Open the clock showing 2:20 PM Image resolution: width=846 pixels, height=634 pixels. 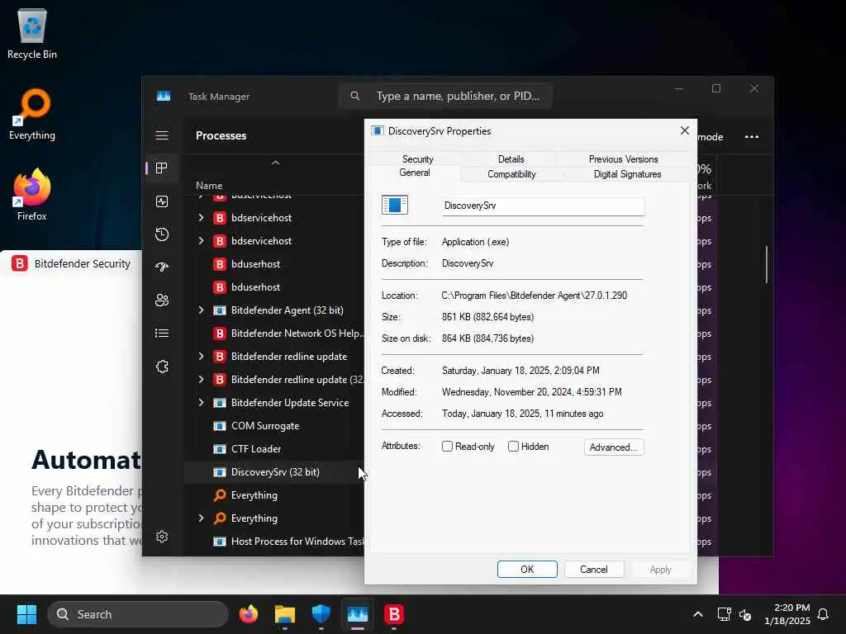(787, 614)
